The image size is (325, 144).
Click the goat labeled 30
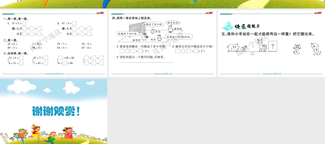click(262, 46)
